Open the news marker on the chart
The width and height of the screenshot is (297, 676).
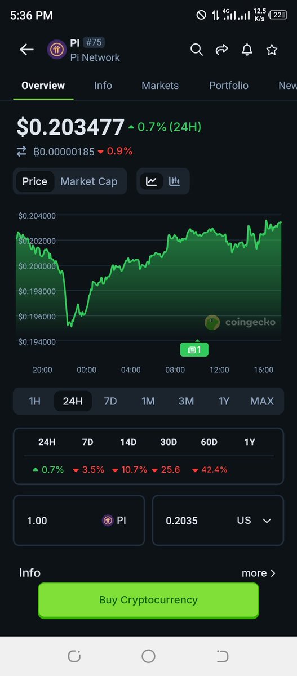point(194,349)
